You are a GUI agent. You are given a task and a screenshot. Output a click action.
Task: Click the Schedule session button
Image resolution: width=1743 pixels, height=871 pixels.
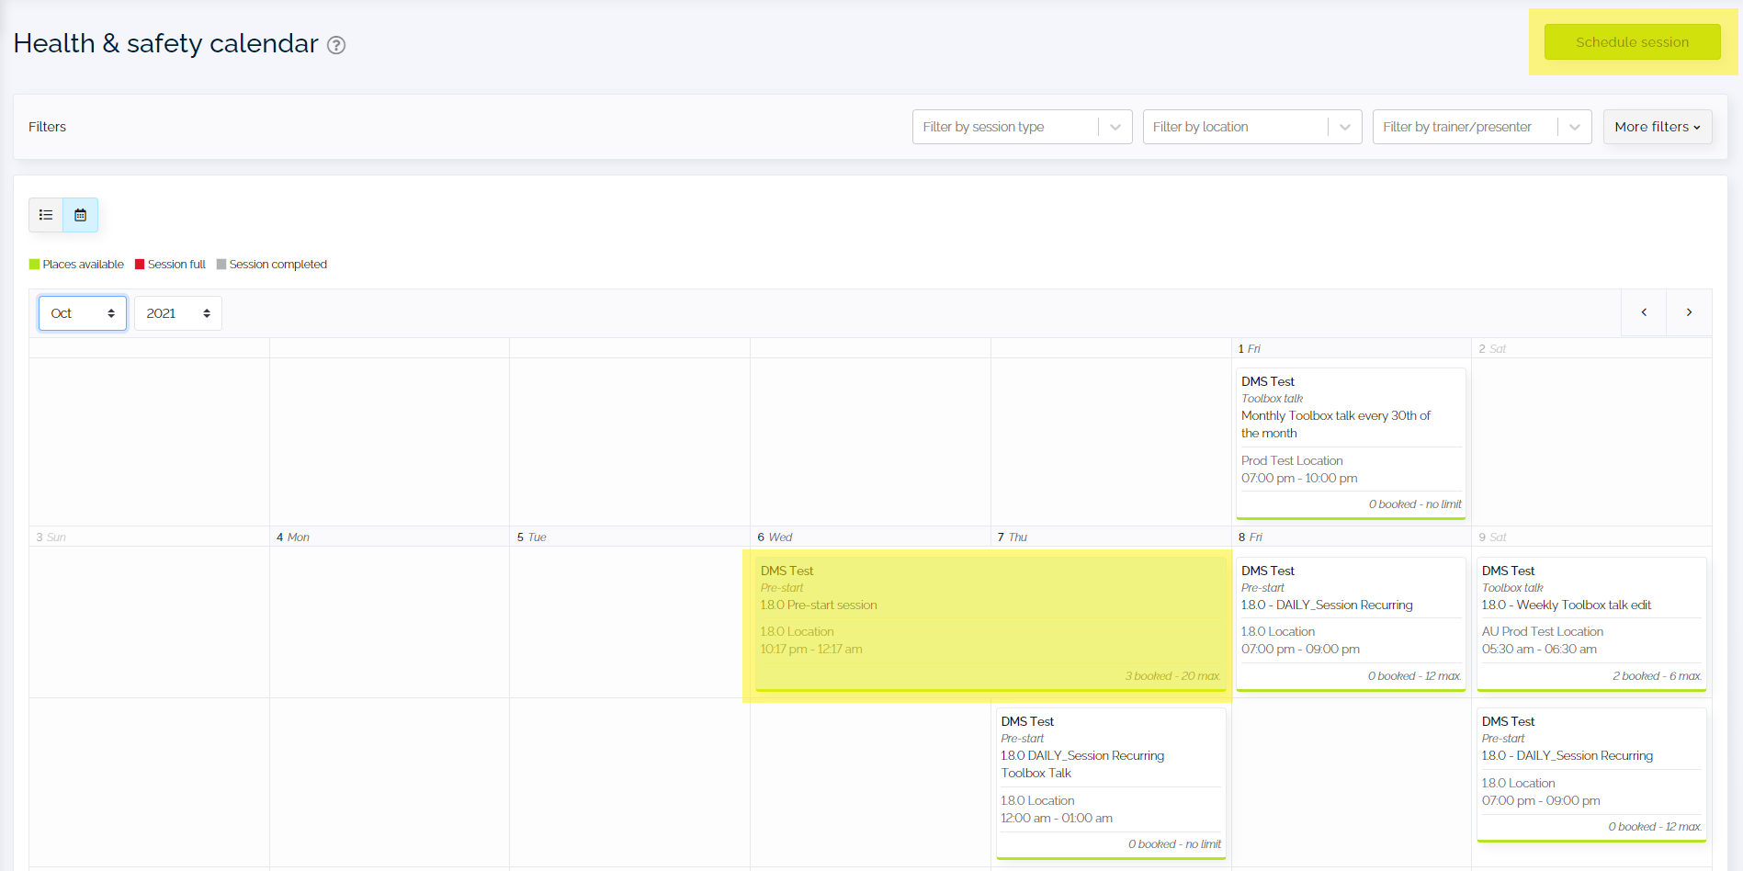pos(1631,41)
